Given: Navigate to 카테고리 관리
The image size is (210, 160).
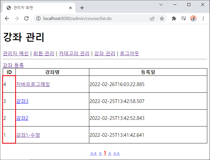Looking at the screenshot, I should [74, 53].
